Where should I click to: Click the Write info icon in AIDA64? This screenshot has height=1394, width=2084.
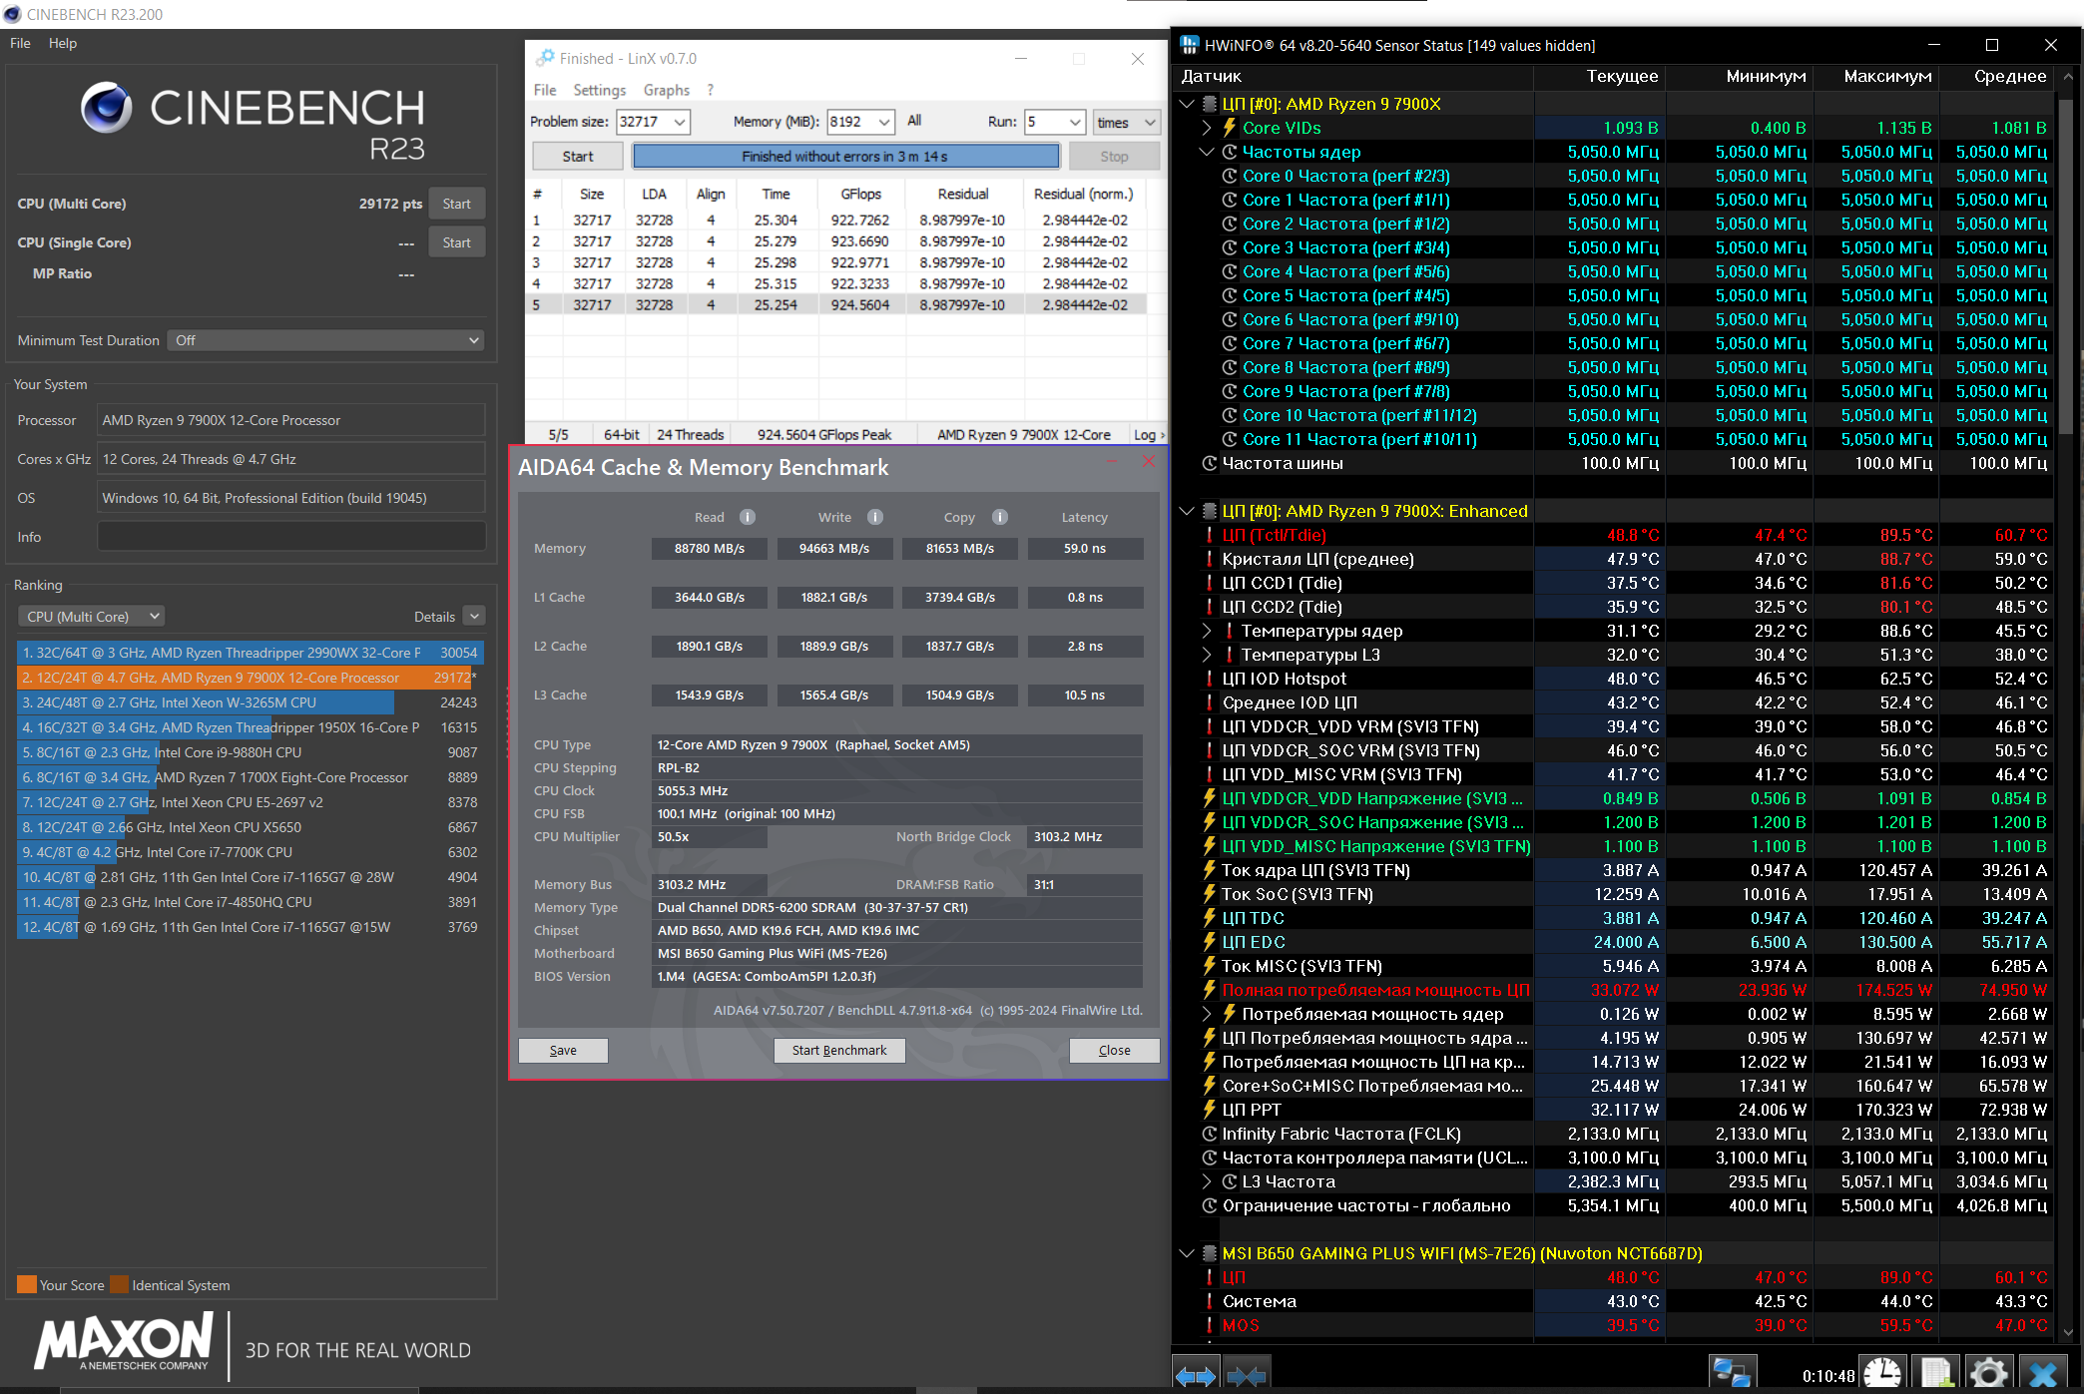(x=875, y=517)
